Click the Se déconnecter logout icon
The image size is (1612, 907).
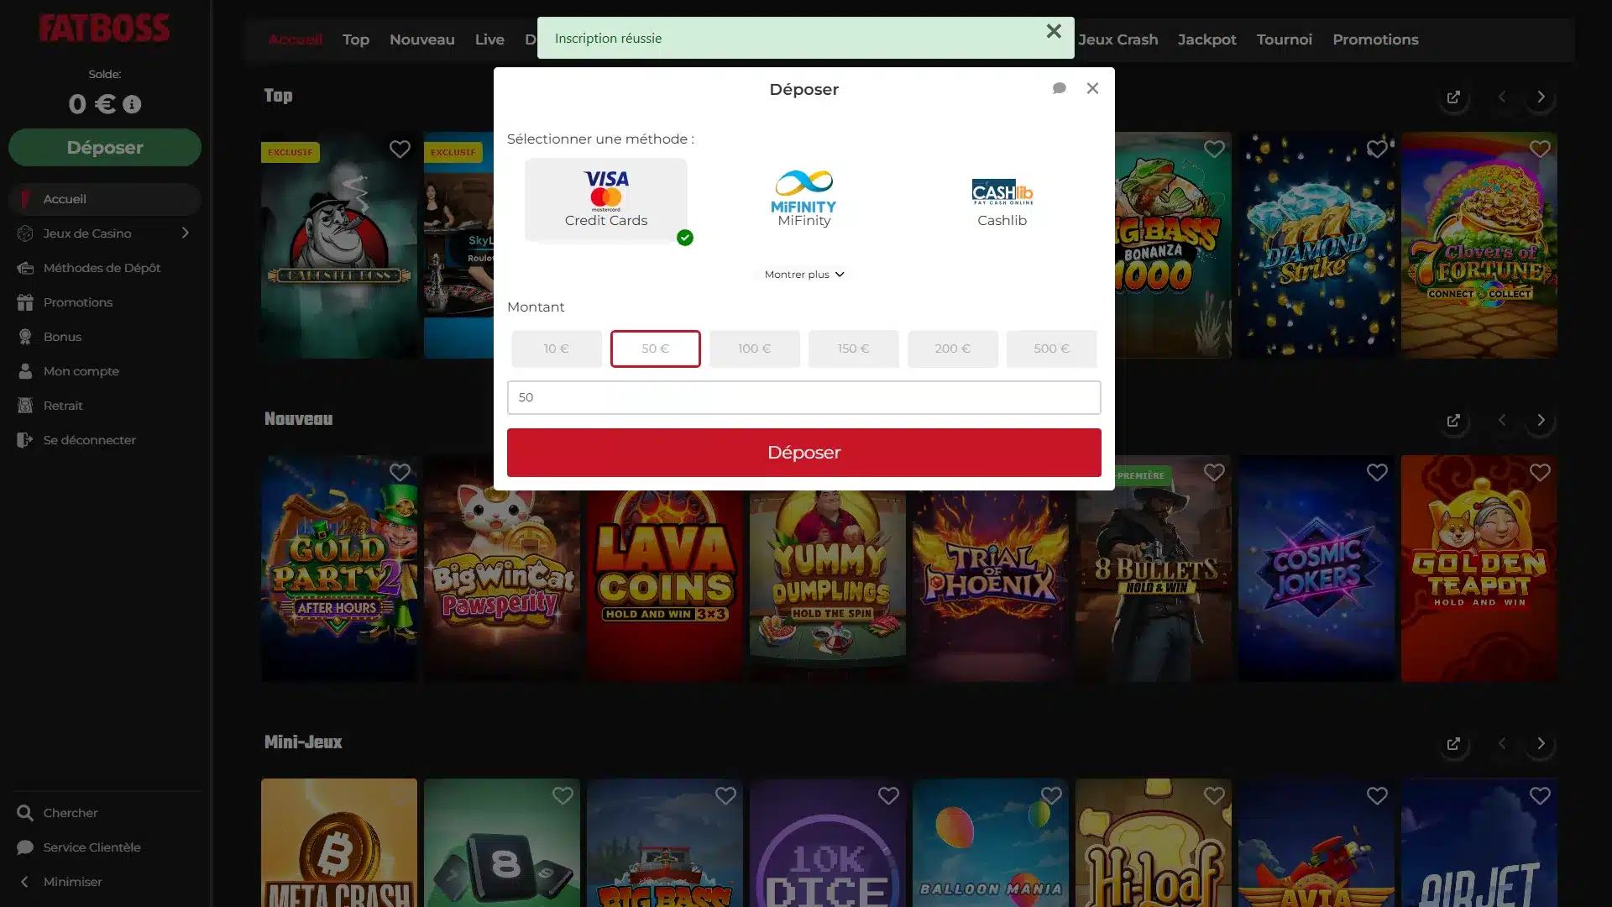tap(25, 440)
